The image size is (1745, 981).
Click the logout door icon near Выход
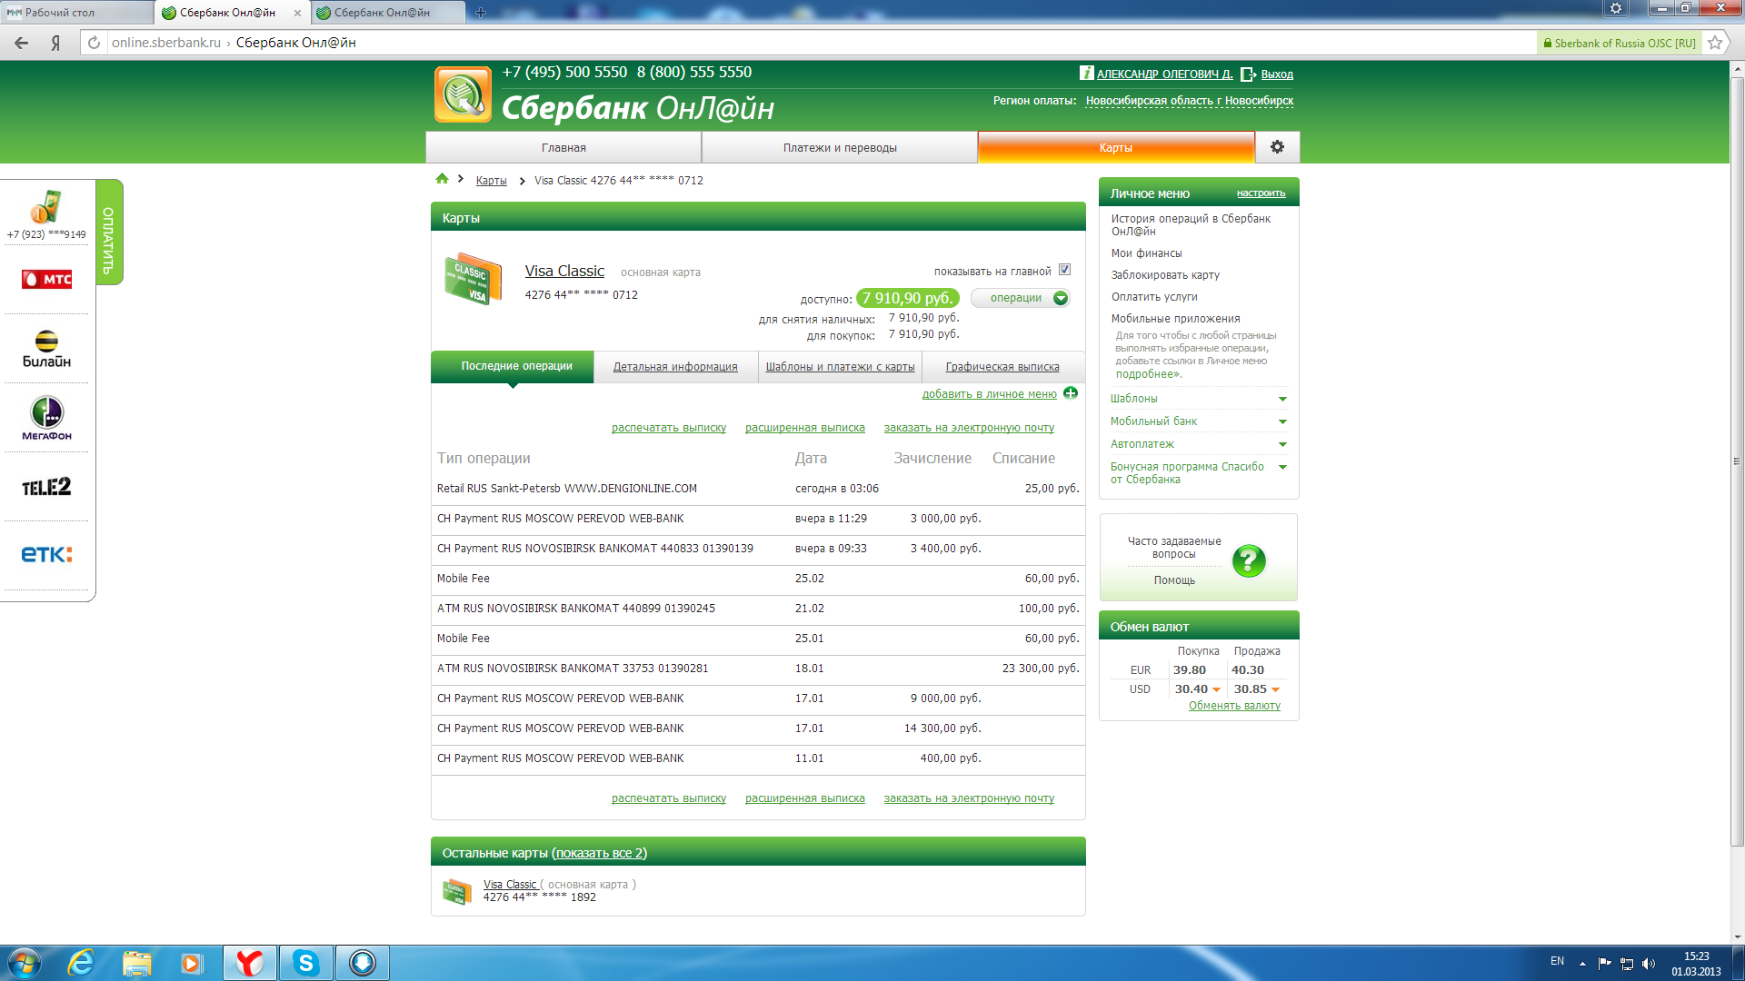[x=1248, y=74]
